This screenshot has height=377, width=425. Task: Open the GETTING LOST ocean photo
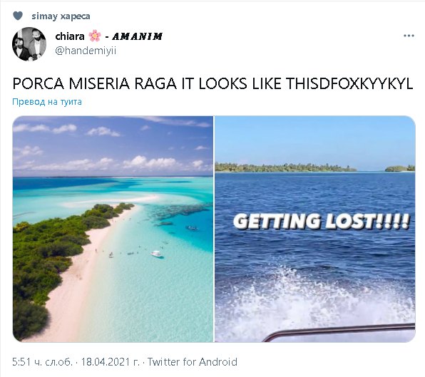pyautogui.click(x=315, y=229)
